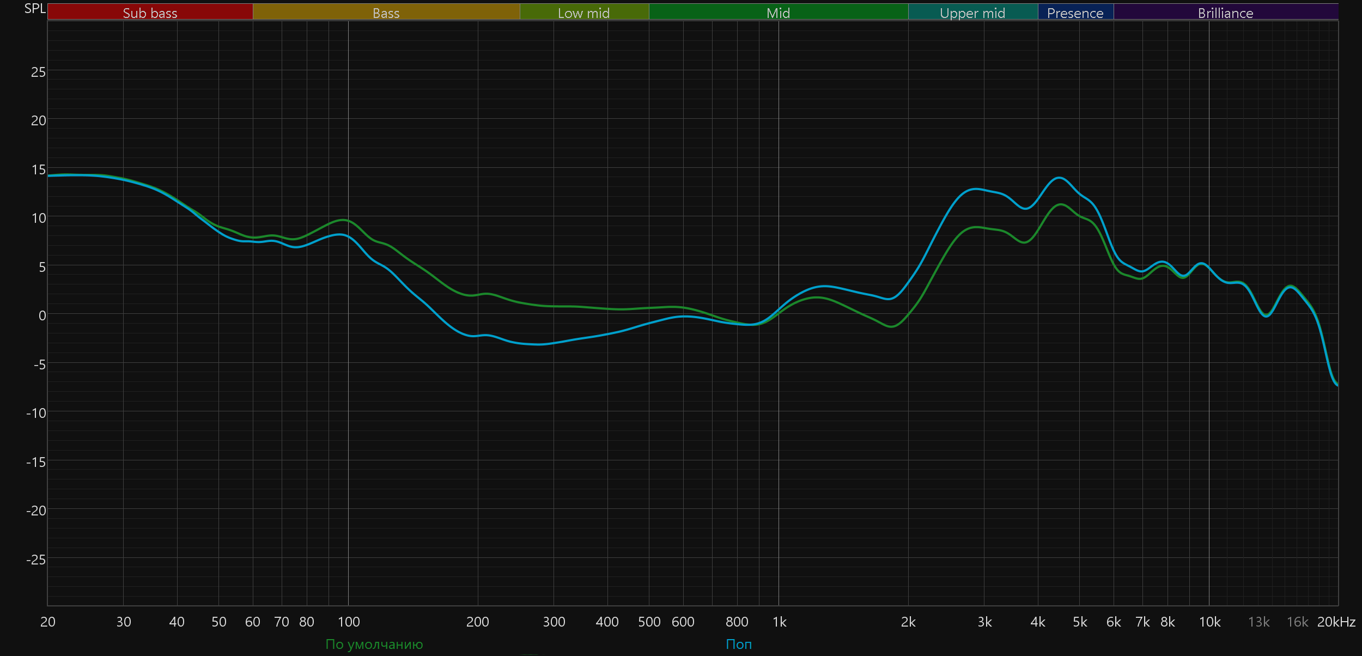Screen dimensions: 1362x656
Task: Toggle the blue 'Поп' legend entry
Action: pos(739,644)
